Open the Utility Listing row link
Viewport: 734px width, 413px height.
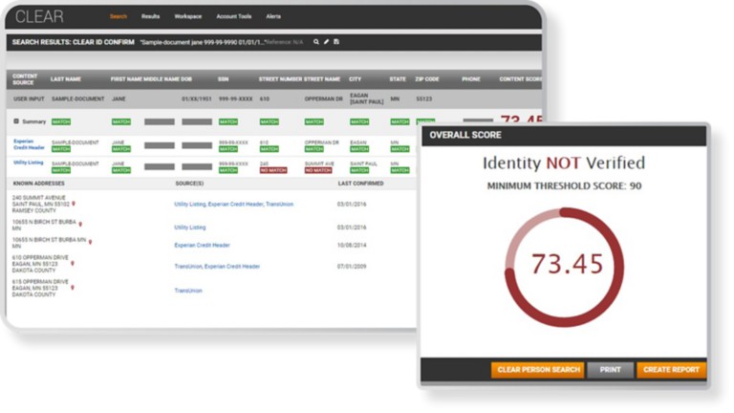click(28, 163)
